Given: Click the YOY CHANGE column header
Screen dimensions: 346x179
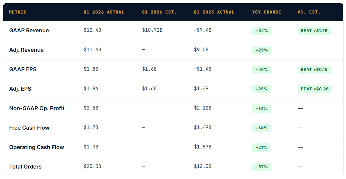Looking at the screenshot, I should click(x=266, y=12).
